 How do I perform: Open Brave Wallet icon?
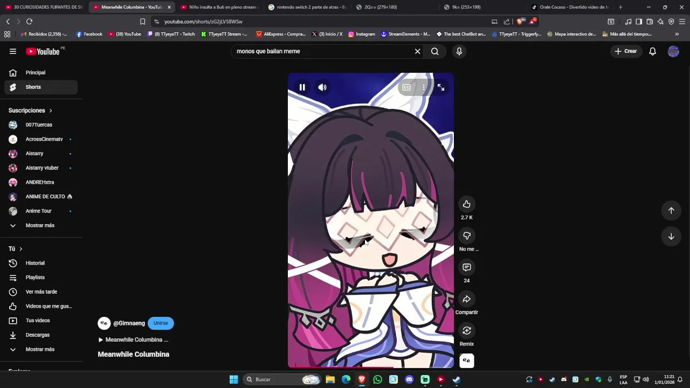[650, 22]
